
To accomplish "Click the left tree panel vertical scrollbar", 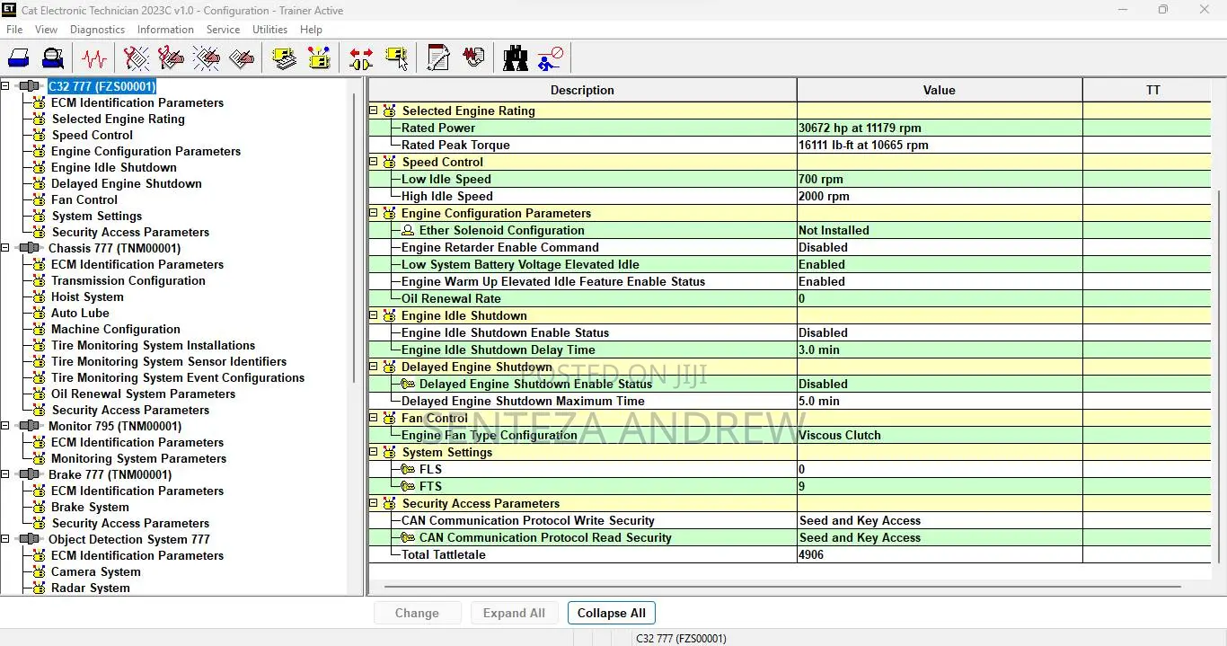I will [353, 238].
